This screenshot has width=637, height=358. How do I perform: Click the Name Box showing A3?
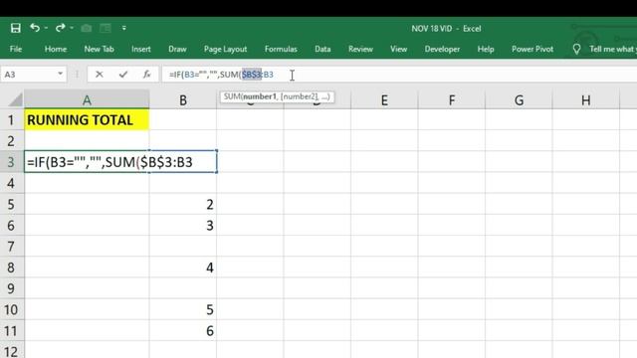tap(29, 75)
